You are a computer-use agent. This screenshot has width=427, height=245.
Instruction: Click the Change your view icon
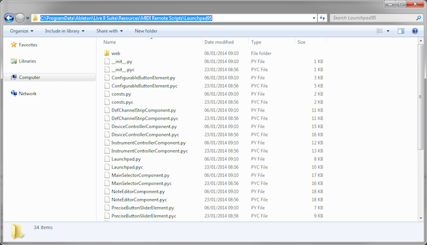pos(388,31)
